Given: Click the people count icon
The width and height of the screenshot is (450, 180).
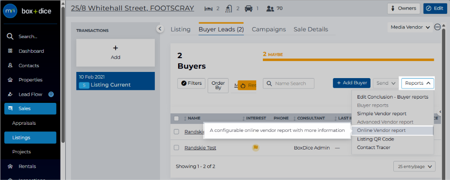Looking at the screenshot, I should tap(270, 9).
